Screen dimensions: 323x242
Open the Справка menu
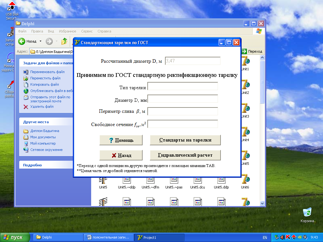[x=104, y=31]
